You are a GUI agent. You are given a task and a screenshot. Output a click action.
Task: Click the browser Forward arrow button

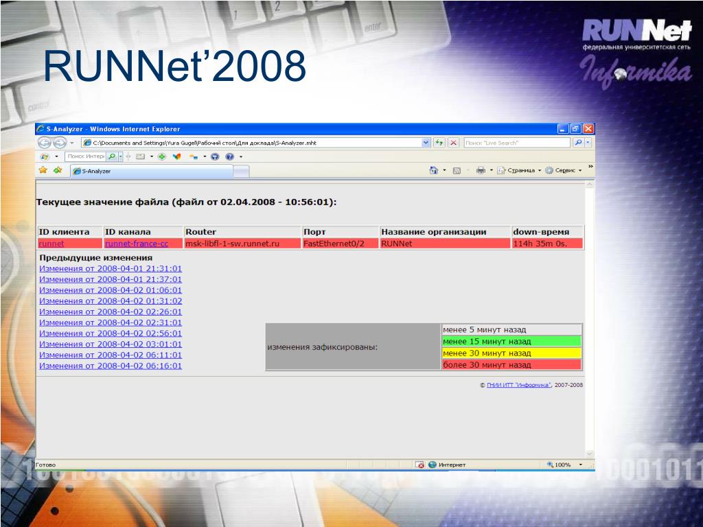[60, 143]
